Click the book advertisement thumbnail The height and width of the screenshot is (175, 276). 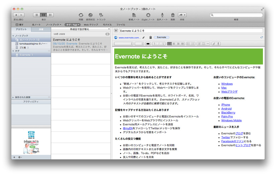point(31,142)
